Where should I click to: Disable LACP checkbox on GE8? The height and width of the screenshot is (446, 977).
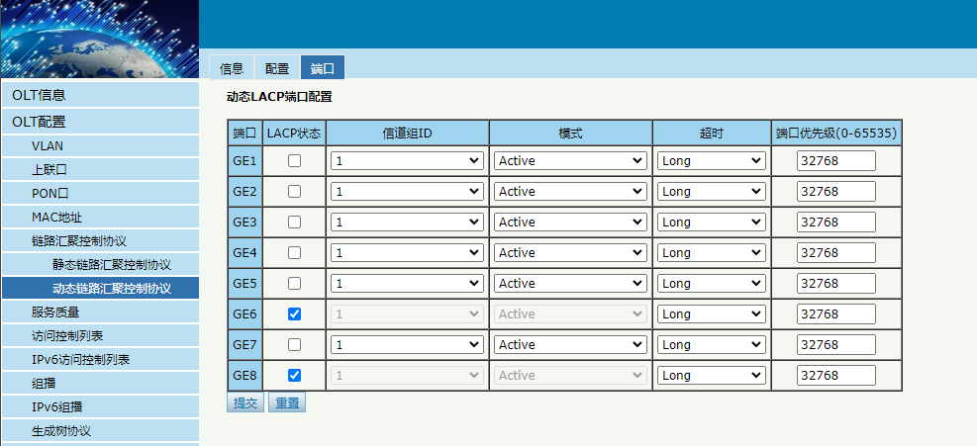[x=294, y=375]
